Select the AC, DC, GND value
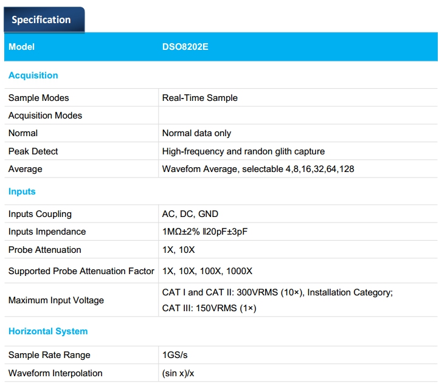 190,214
